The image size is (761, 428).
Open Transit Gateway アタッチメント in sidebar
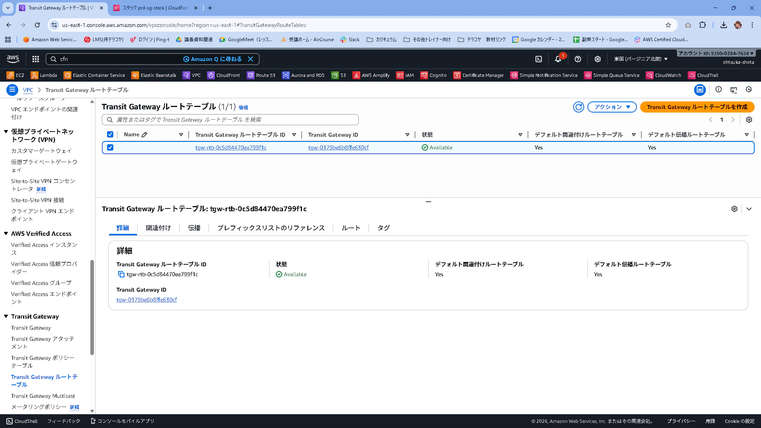(43, 343)
